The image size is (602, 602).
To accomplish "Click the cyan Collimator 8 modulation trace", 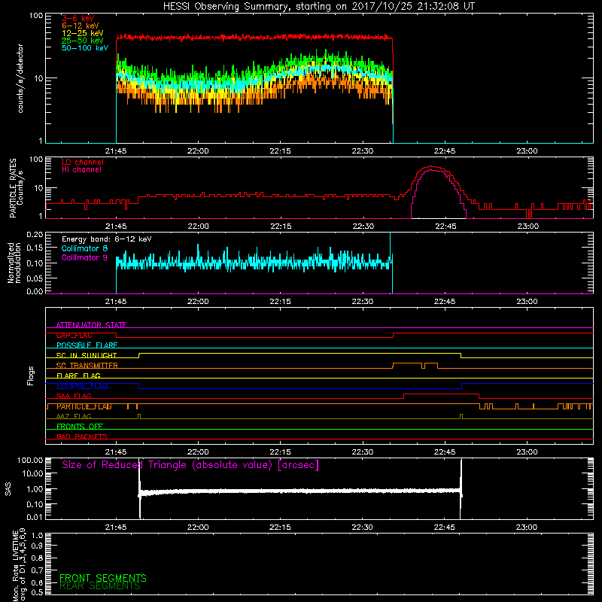I will 254,263.
